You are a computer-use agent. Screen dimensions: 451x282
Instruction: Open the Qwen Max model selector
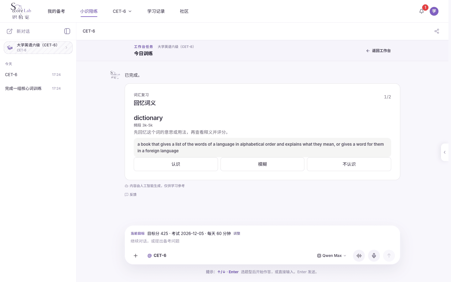332,256
